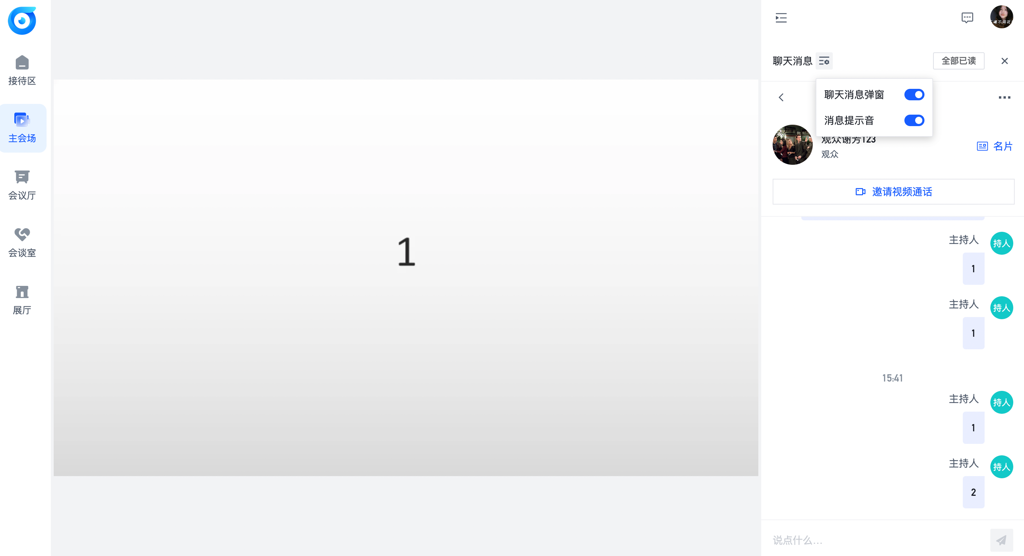
Task: Click the user profile avatar top right
Action: pos(1001,17)
